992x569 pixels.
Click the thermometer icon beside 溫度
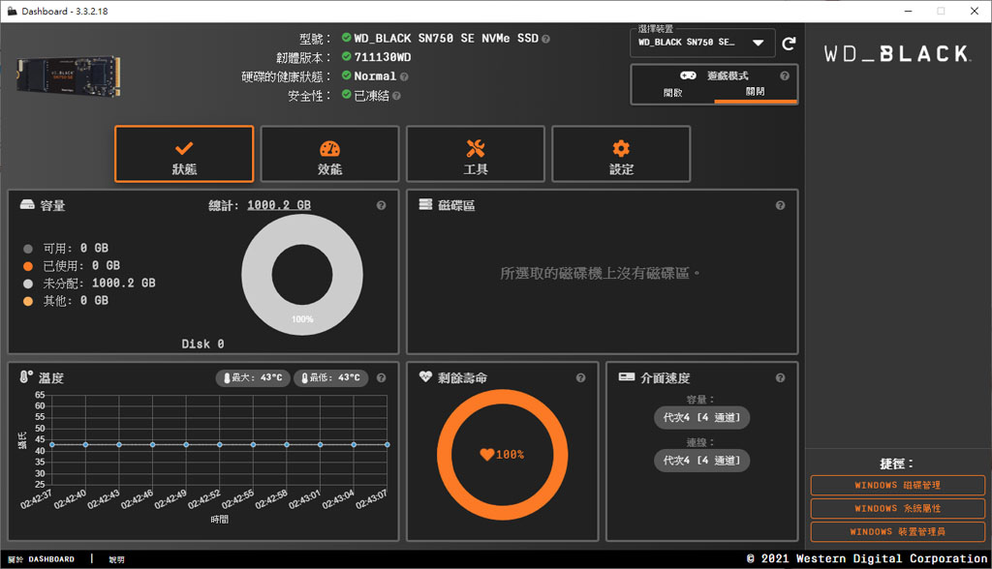pyautogui.click(x=26, y=376)
